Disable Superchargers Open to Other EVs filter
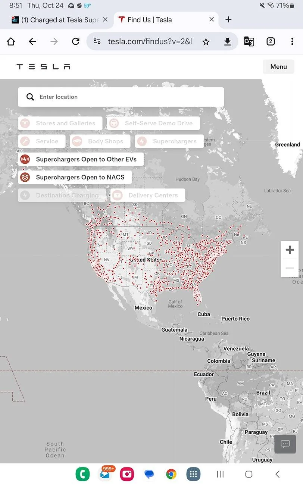Screen dimensions: 303x485 pyautogui.click(x=81, y=159)
